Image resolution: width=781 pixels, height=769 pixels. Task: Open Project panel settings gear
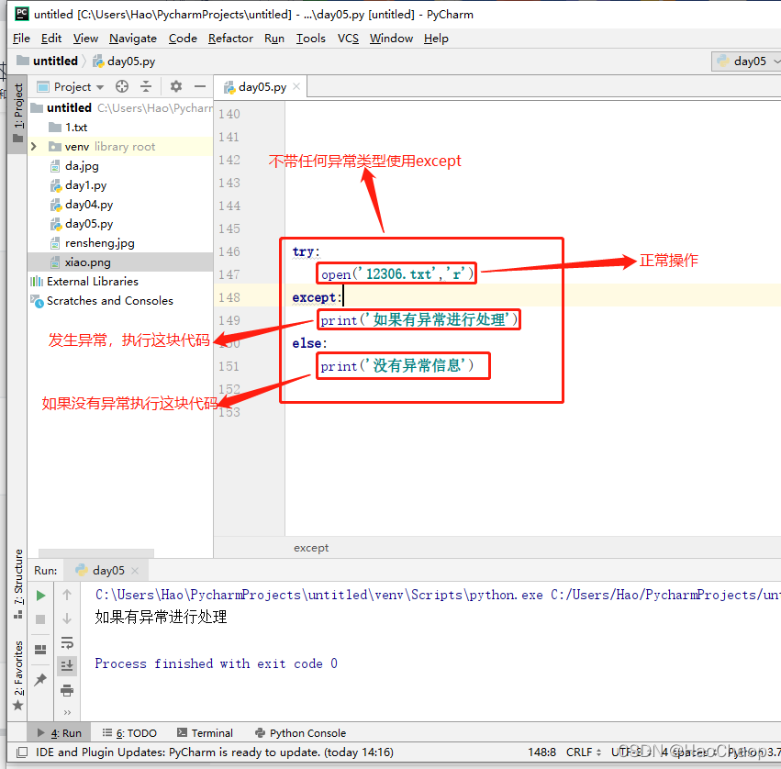(176, 85)
